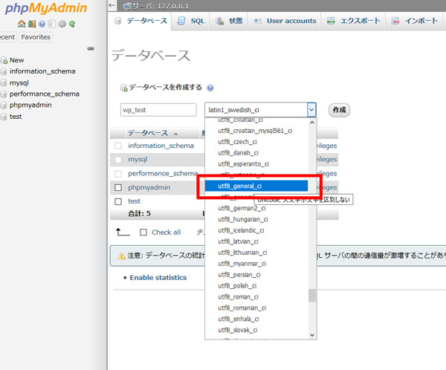The image size is (446, 370).
Task: Choose utf8_hungarian_ci collation option
Action: (x=256, y=219)
